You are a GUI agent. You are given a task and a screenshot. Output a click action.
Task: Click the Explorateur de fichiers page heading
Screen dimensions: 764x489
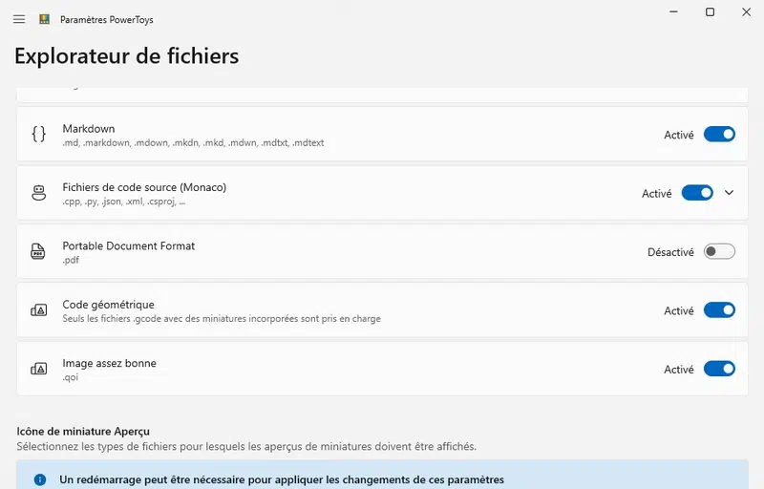coord(126,56)
